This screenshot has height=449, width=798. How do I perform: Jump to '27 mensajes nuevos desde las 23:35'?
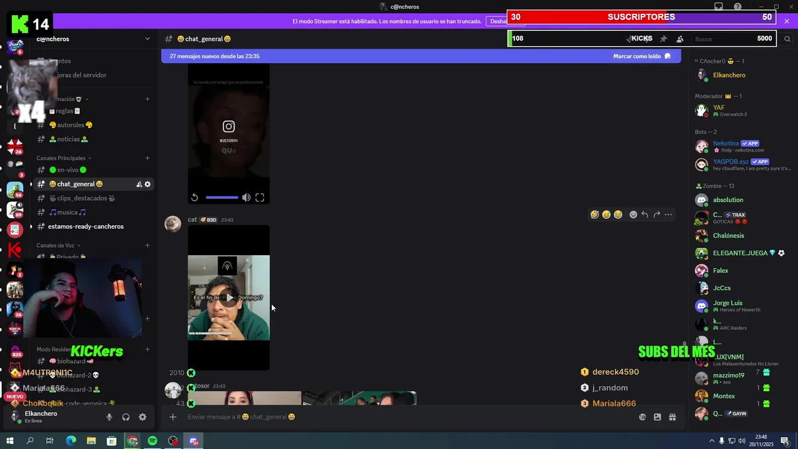pos(214,56)
